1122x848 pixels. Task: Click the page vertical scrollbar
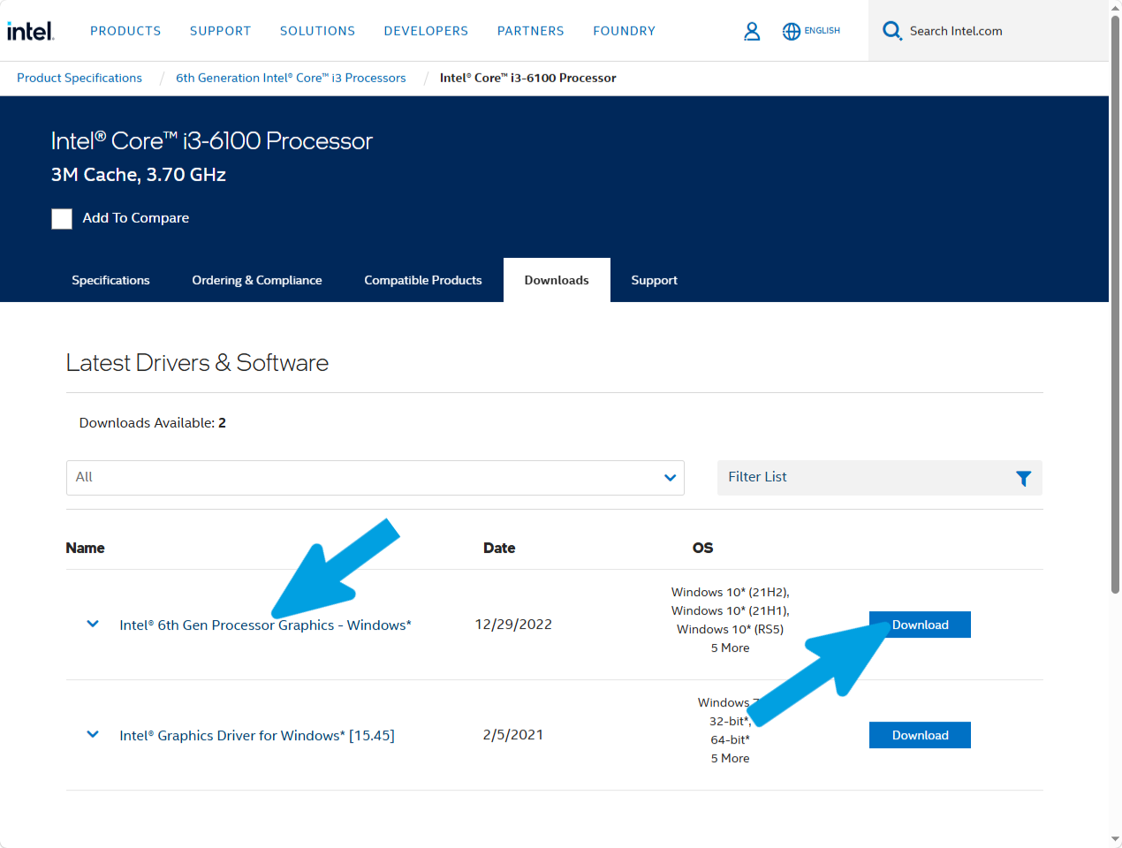pos(1115,305)
